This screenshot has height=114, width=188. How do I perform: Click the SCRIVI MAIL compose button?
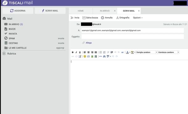(50, 11)
